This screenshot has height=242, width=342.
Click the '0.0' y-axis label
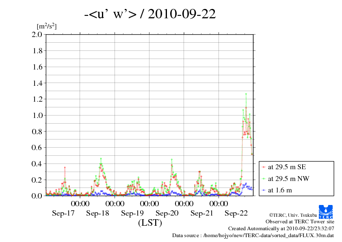(x=37, y=196)
